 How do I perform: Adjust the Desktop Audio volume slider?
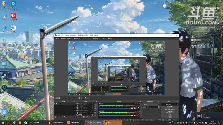pyautogui.click(x=116, y=116)
